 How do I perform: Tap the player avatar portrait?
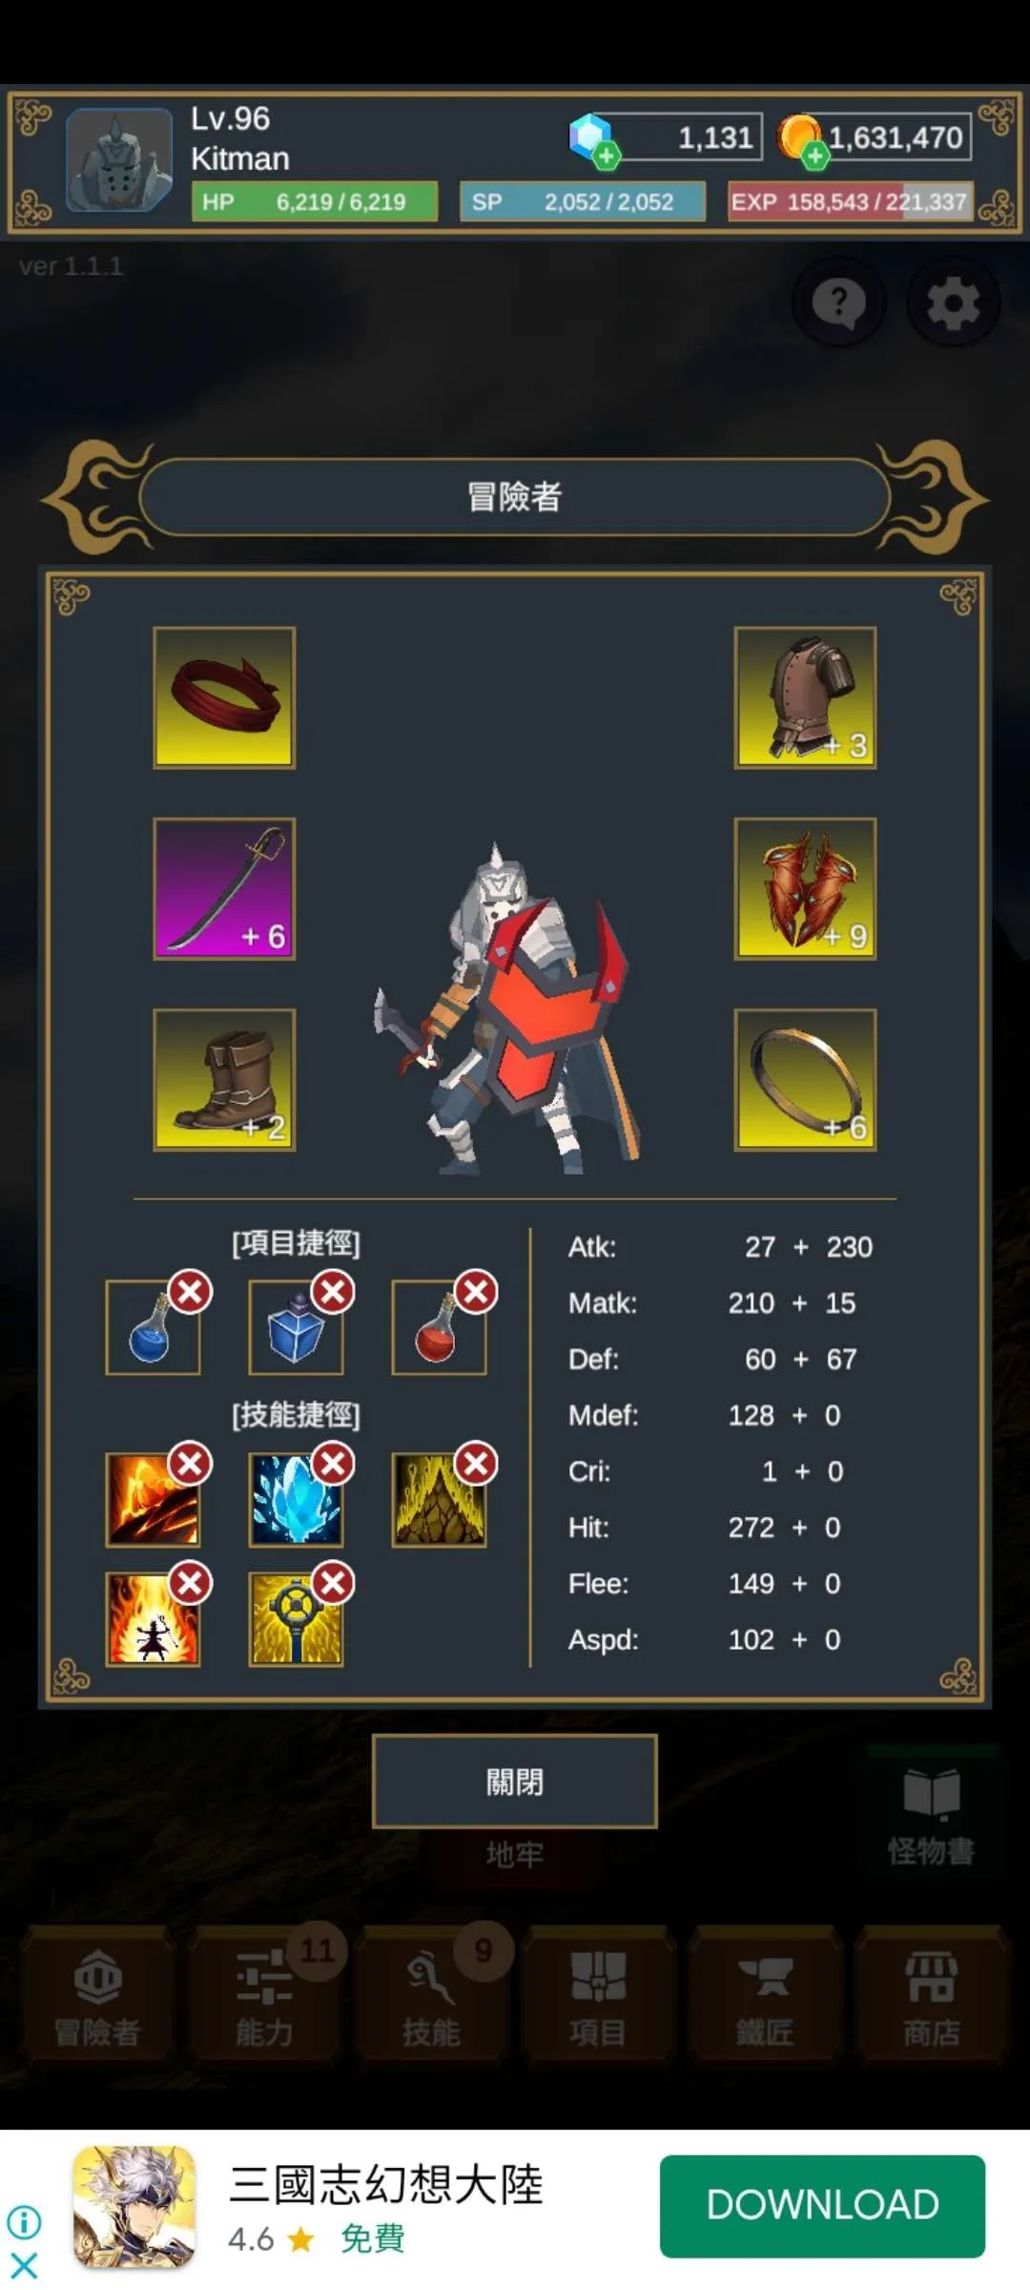click(x=119, y=159)
